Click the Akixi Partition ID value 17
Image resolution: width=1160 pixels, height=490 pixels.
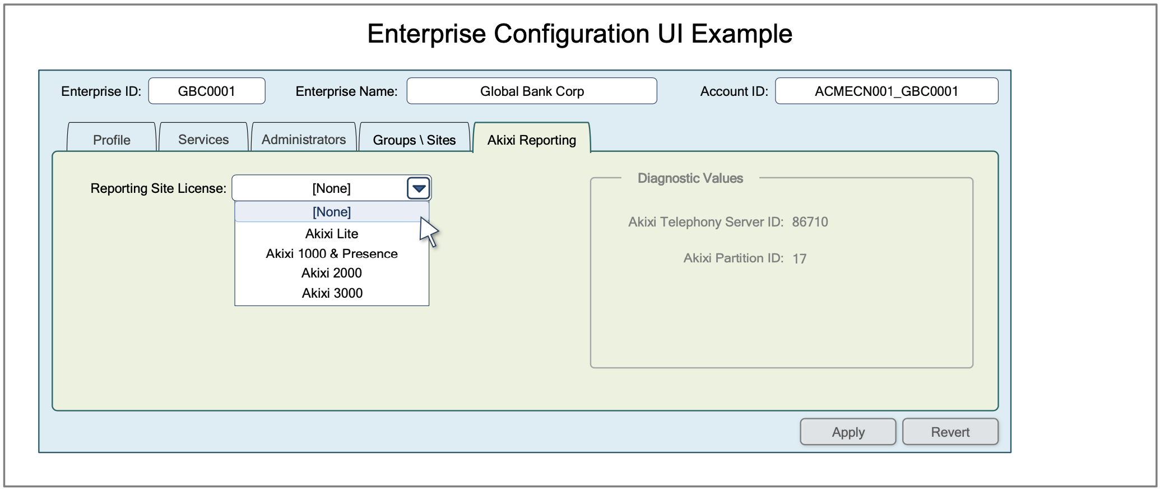pos(799,258)
